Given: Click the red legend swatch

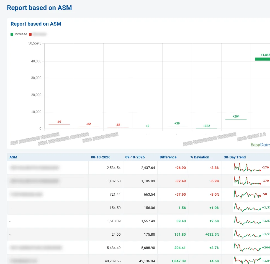Looking at the screenshot, I should (x=30, y=34).
